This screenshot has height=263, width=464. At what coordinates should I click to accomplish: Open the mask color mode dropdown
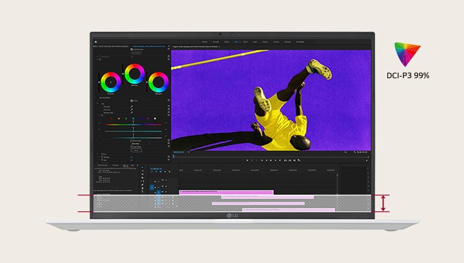pos(140,144)
